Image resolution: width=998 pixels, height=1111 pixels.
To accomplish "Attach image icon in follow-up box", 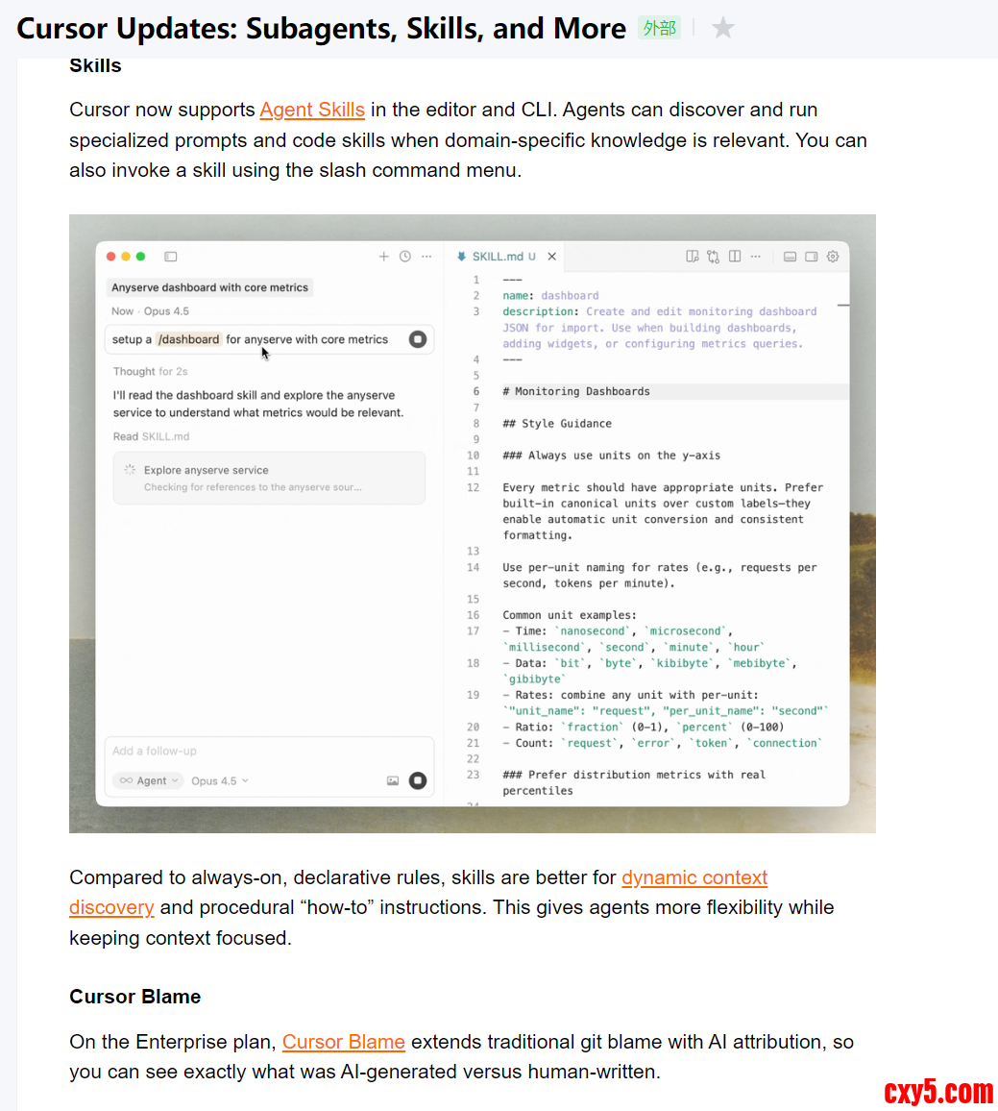I will pos(393,780).
